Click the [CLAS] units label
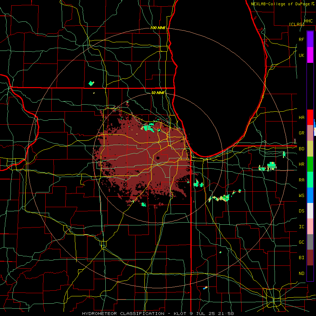The image size is (316, 316). [297, 24]
